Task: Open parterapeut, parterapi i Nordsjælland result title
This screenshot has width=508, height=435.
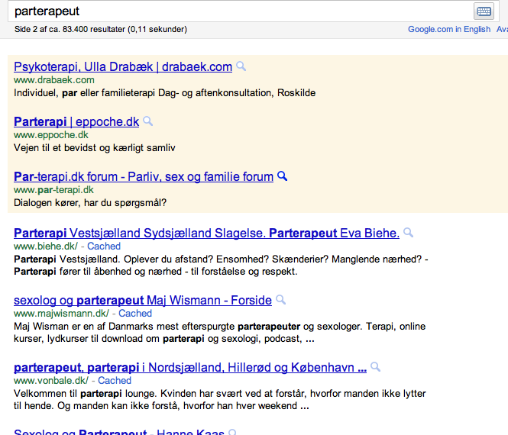Action: pyautogui.click(x=190, y=368)
